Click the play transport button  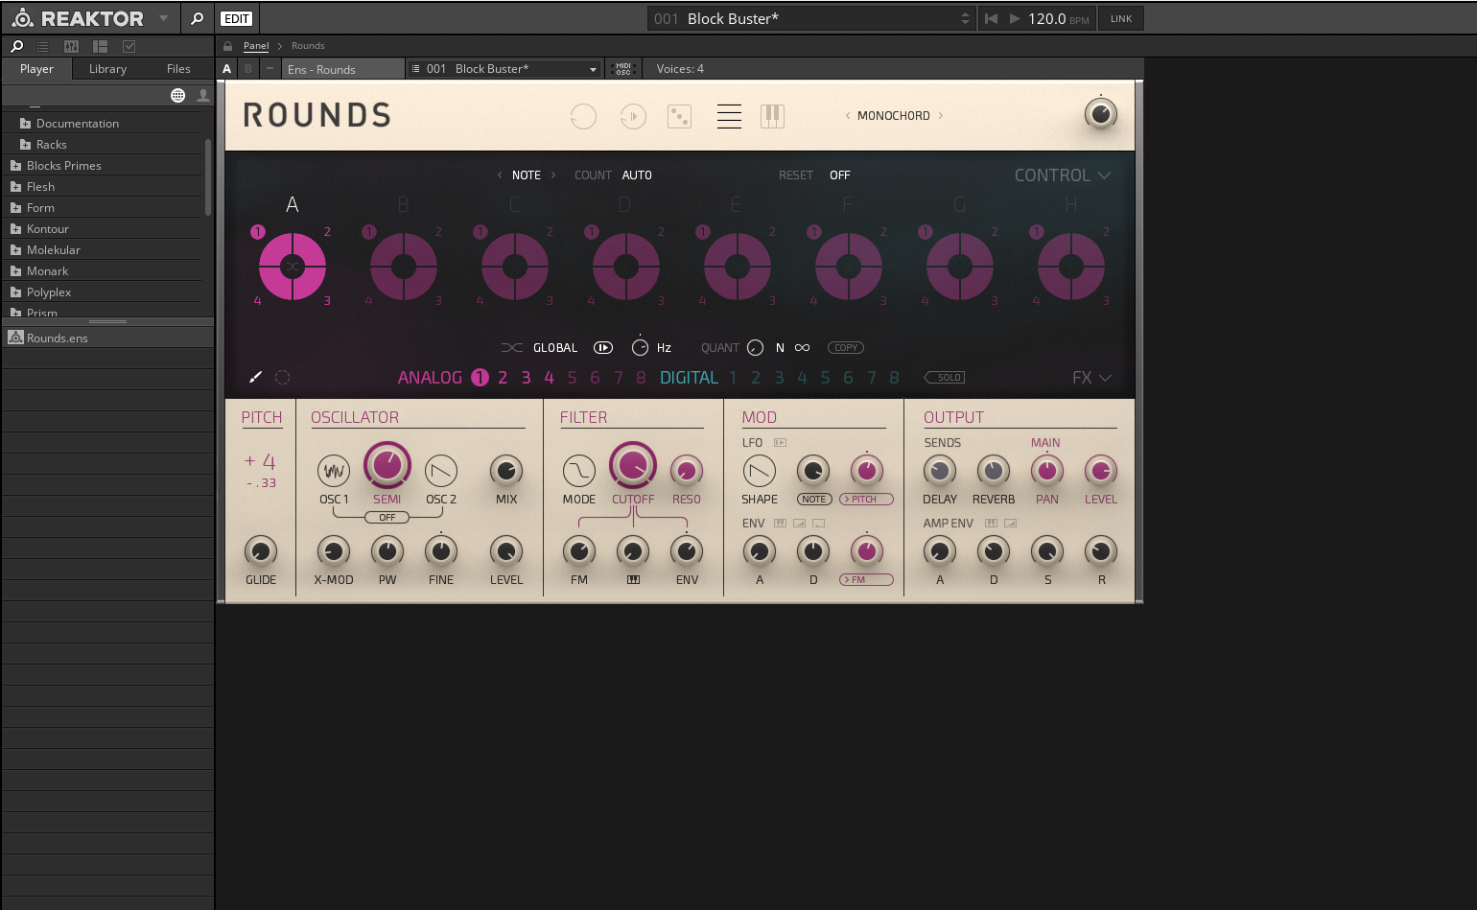click(x=1015, y=18)
